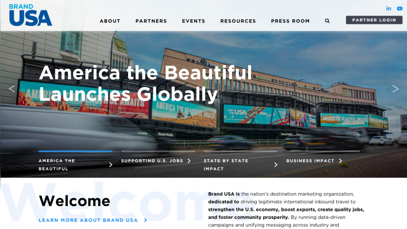This screenshot has height=229, width=407.
Task: Click chevron beside Supporting U.S. Jobs
Action: [189, 161]
